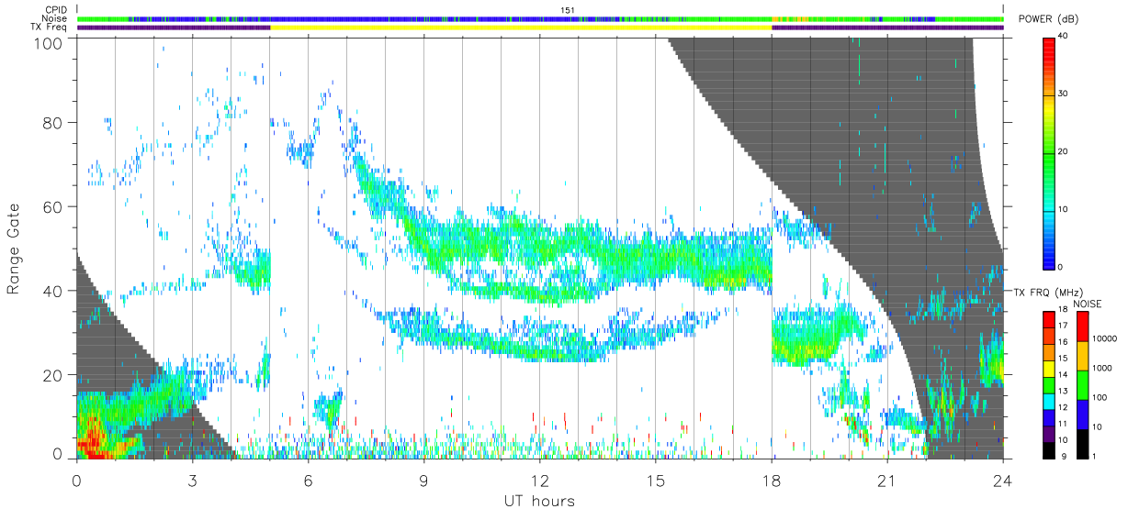Click the 'NOISE' legend title
Viewport: 1128px width, 520px height.
pos(1089,303)
